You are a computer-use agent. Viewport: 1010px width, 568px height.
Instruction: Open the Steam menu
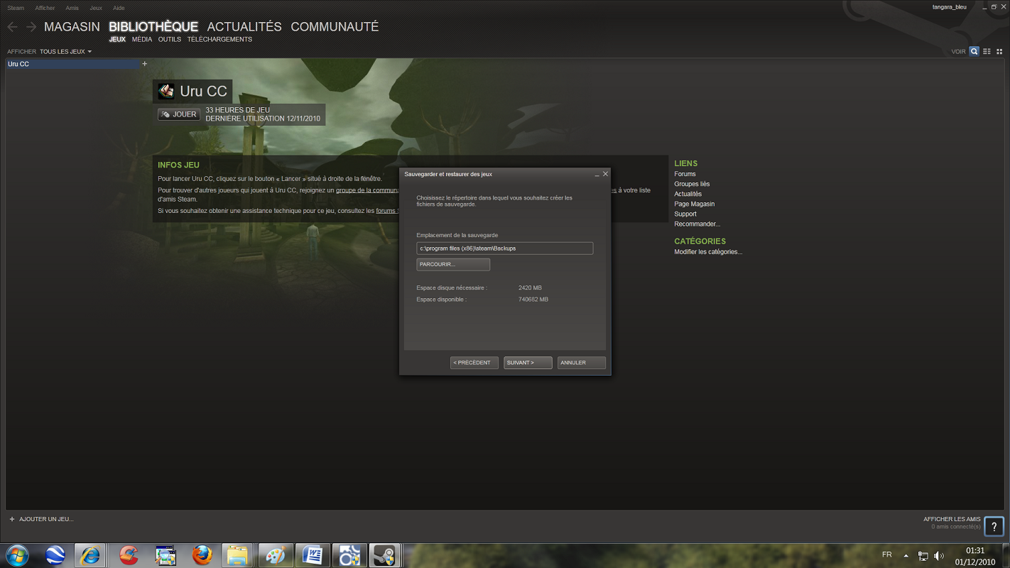[x=16, y=8]
